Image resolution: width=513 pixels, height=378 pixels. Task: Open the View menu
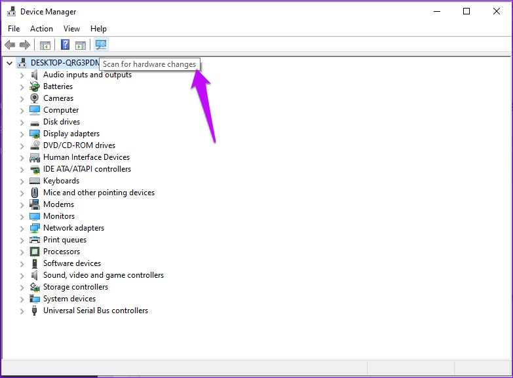click(x=71, y=29)
